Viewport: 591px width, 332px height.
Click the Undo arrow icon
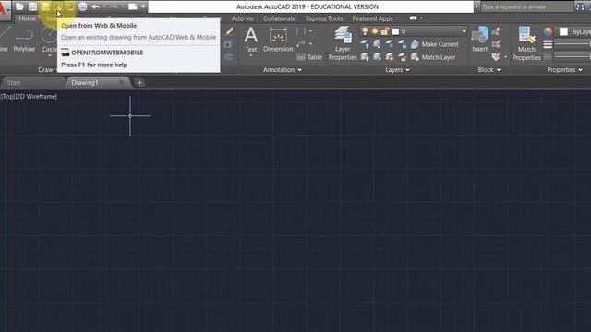(x=95, y=6)
